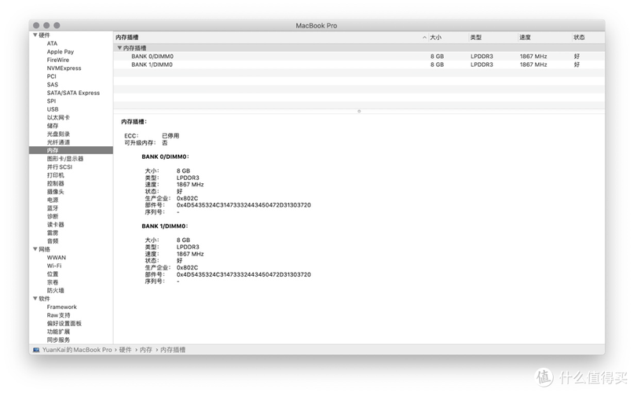Minimize the MacBook Pro window
This screenshot has height=393, width=634.
tap(46, 25)
